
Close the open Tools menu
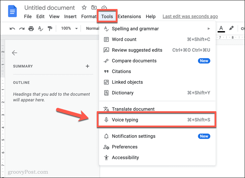point(107,16)
